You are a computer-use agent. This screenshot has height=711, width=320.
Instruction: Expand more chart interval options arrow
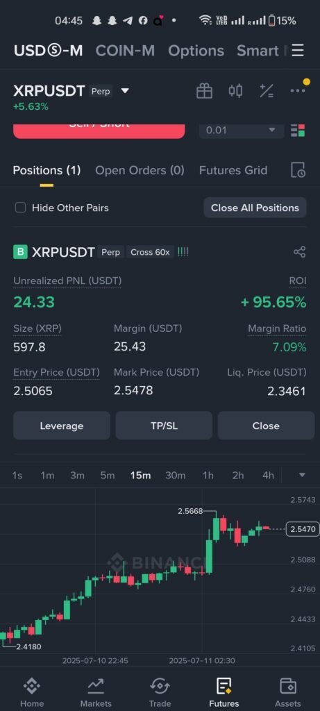[303, 475]
